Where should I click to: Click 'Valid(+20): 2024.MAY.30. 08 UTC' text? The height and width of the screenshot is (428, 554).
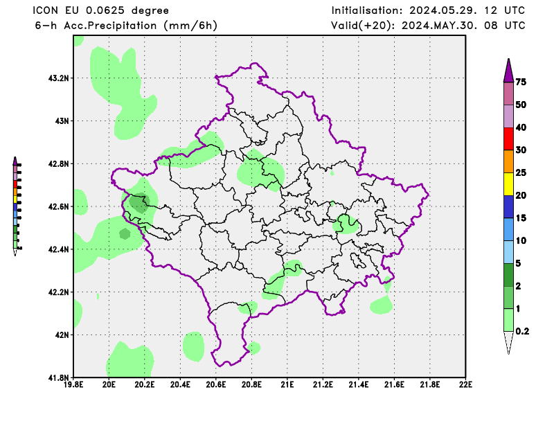pyautogui.click(x=428, y=26)
